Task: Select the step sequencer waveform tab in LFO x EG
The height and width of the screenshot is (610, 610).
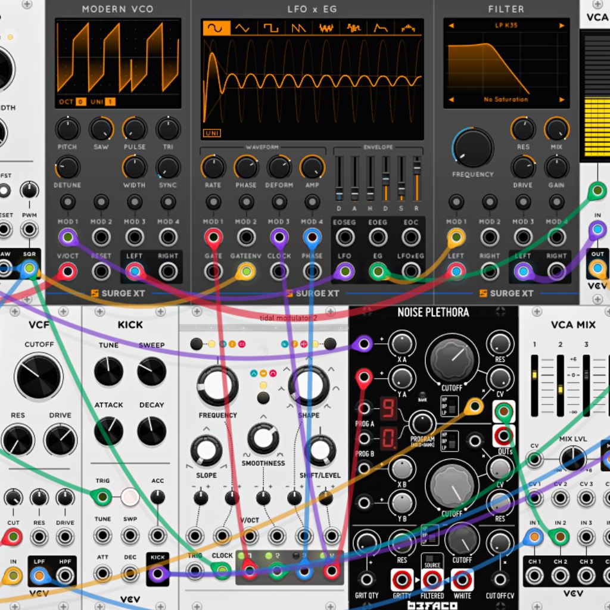Action: coord(408,27)
